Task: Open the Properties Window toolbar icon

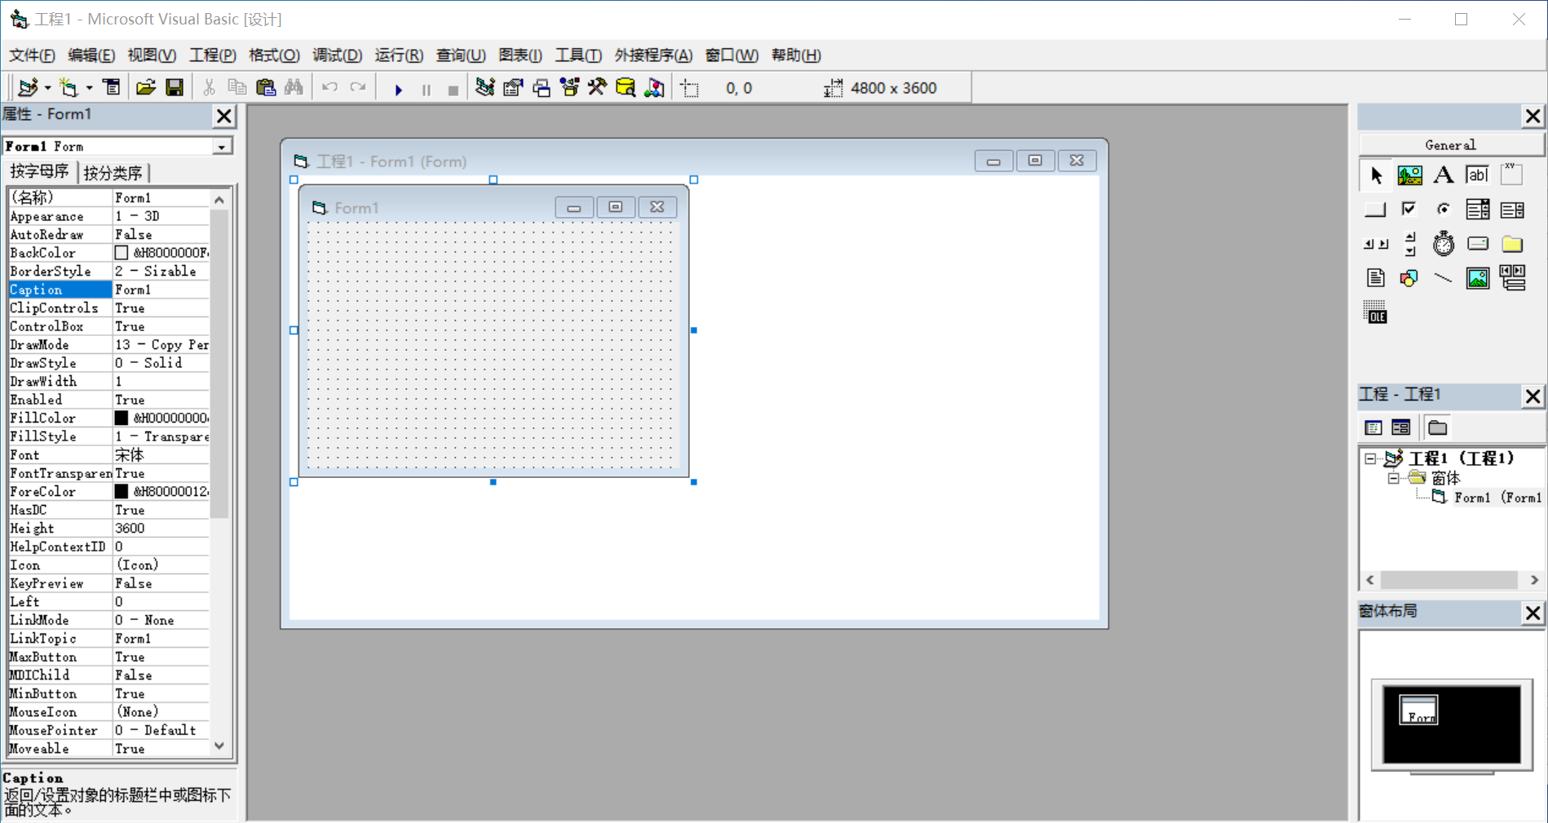Action: click(513, 87)
